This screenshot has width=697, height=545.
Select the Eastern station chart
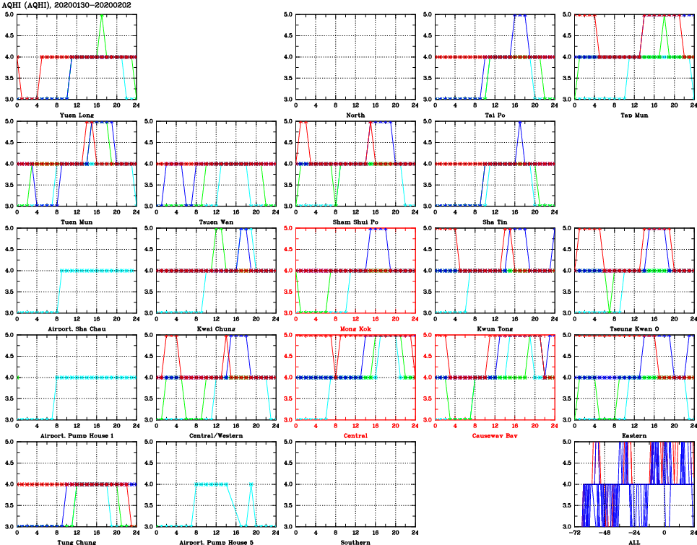tap(634, 377)
